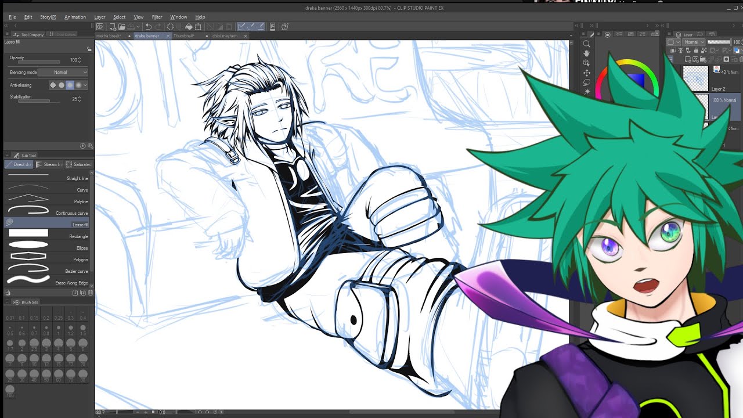Create a new raster layer
Viewport: 743px width, 418px height.
coord(688,60)
